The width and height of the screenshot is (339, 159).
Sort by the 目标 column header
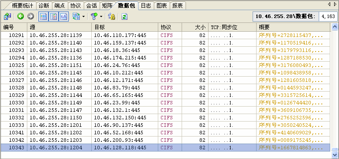click(x=125, y=27)
